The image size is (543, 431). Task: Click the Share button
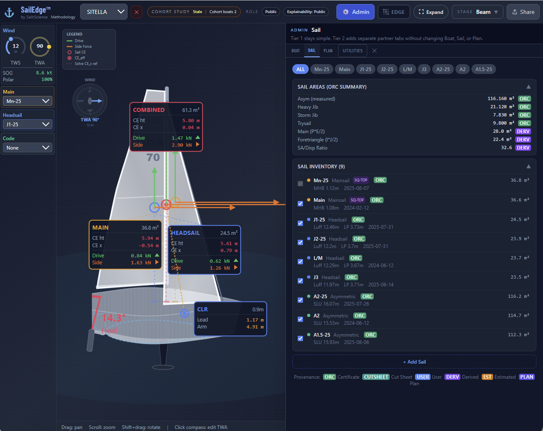pyautogui.click(x=523, y=12)
